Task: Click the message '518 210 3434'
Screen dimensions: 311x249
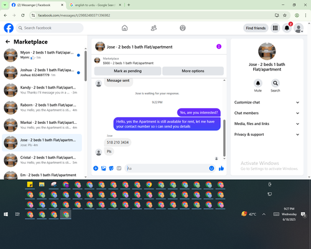Action: click(x=118, y=143)
